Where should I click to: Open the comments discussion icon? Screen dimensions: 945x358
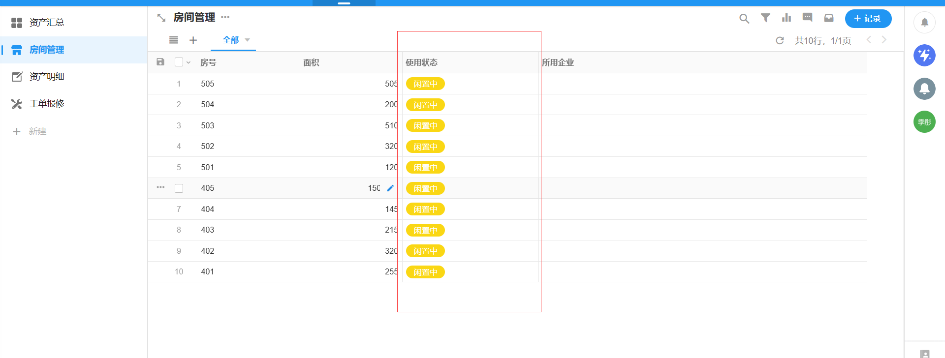(807, 18)
